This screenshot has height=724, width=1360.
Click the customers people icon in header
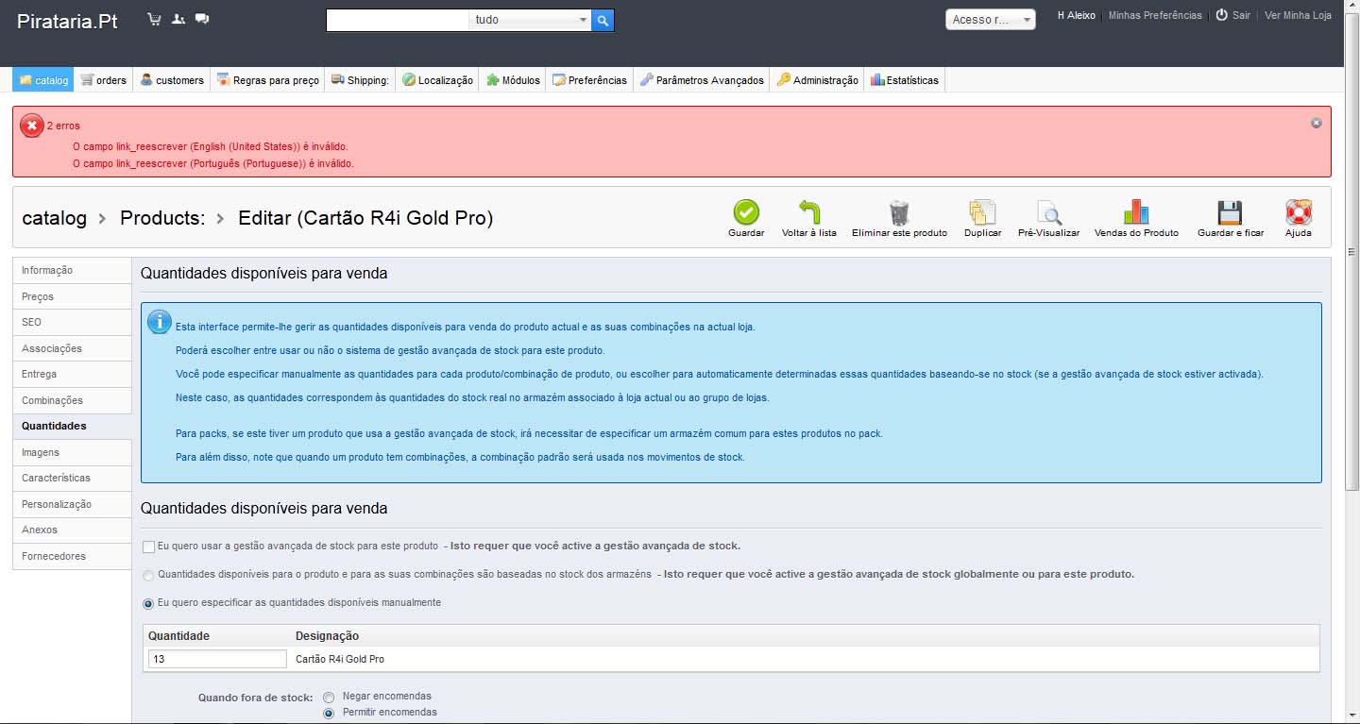[x=178, y=19]
